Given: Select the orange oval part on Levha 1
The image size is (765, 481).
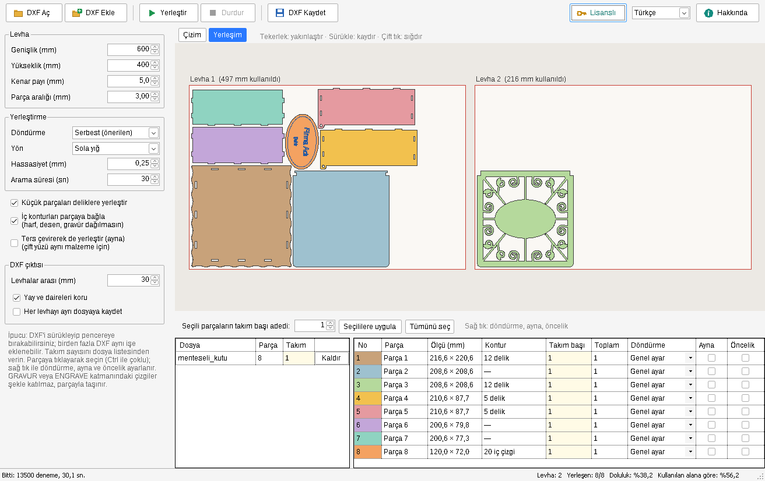Looking at the screenshot, I should point(302,142).
